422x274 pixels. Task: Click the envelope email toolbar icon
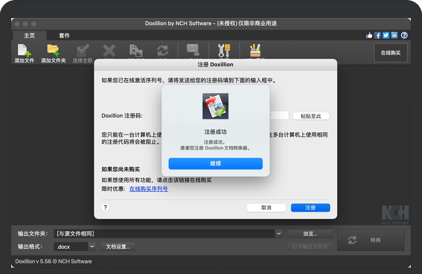point(193,51)
